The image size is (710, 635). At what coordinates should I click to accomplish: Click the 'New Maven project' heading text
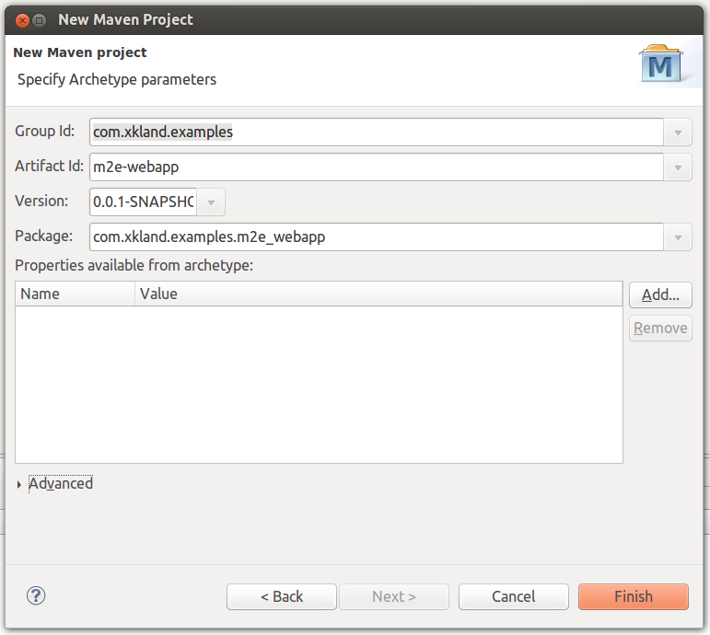(80, 52)
